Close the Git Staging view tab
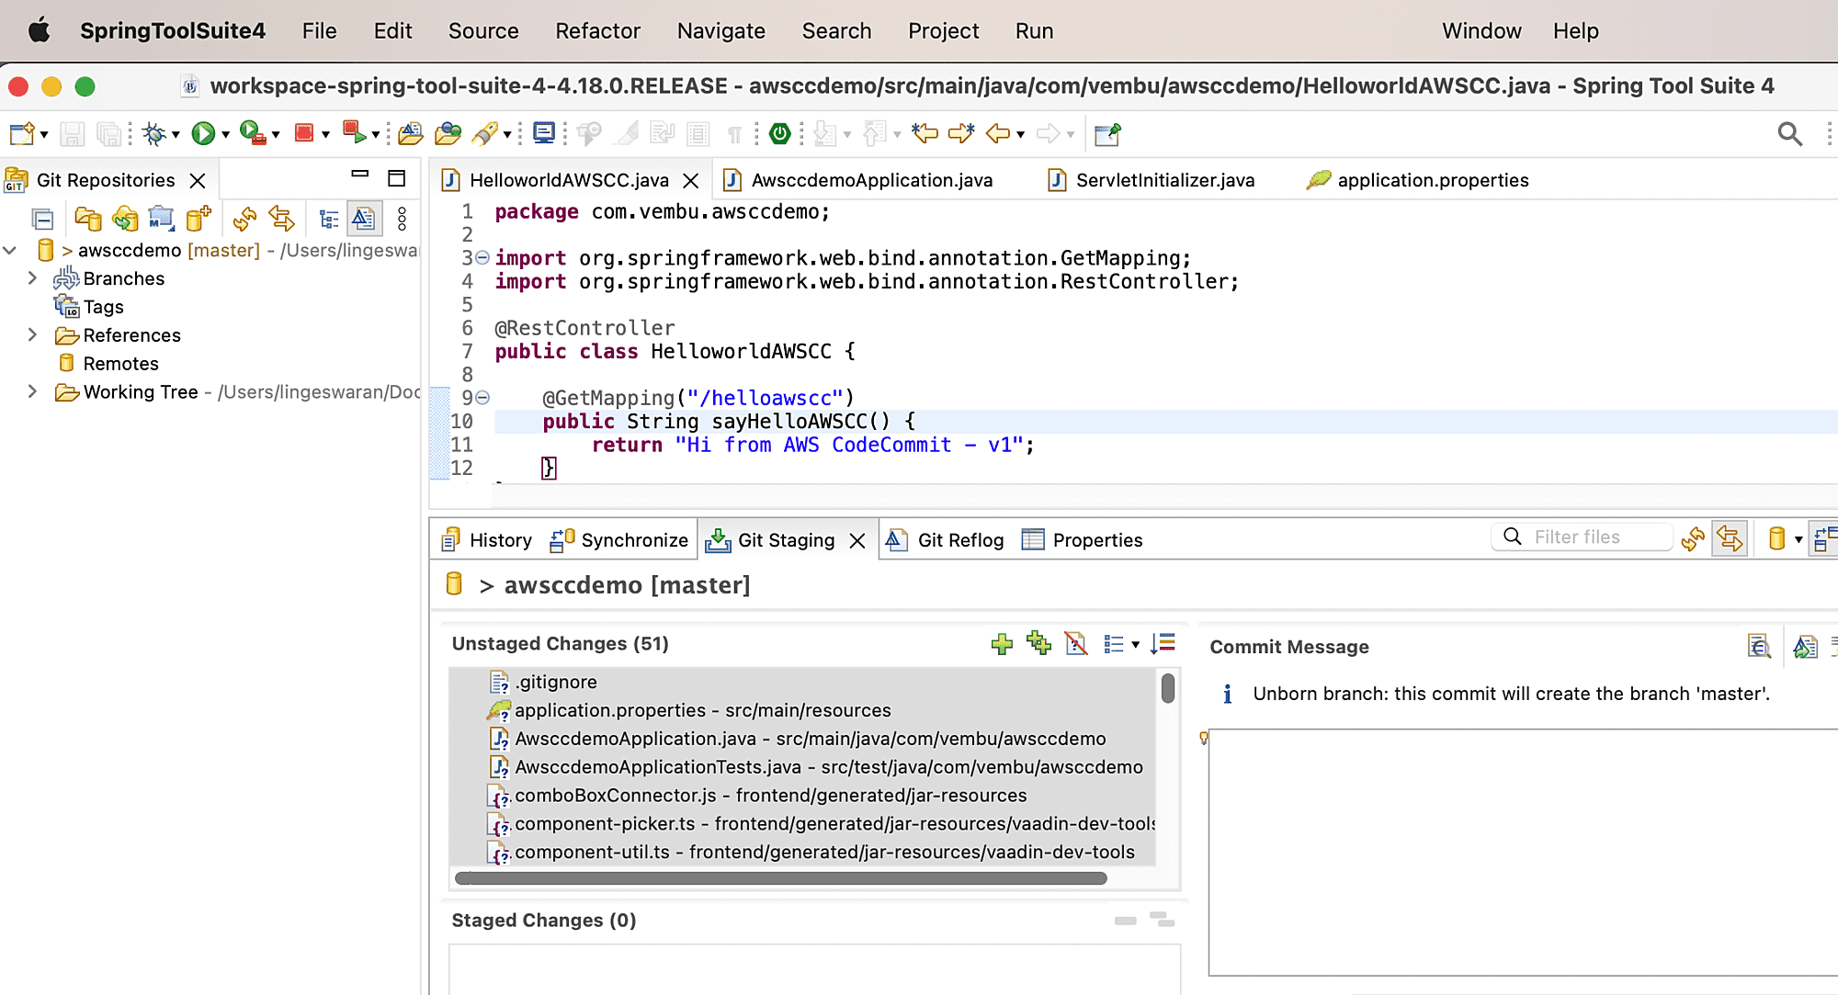The width and height of the screenshot is (1838, 995). pyautogui.click(x=857, y=541)
